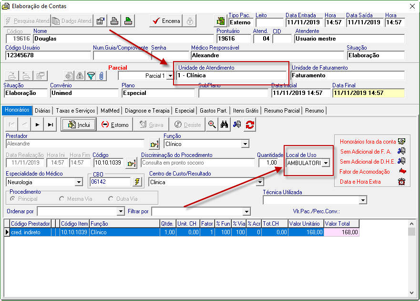Image resolution: width=420 pixels, height=301 pixels.
Task: Click scrollbar down arrow in grid
Action: tap(411, 293)
